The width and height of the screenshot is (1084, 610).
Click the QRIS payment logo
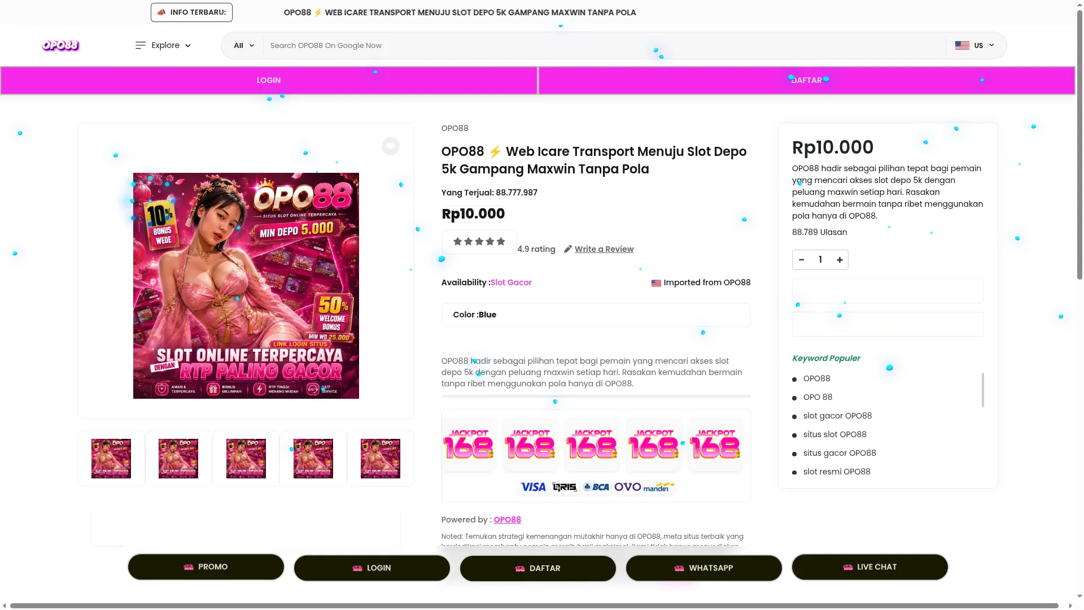click(565, 487)
